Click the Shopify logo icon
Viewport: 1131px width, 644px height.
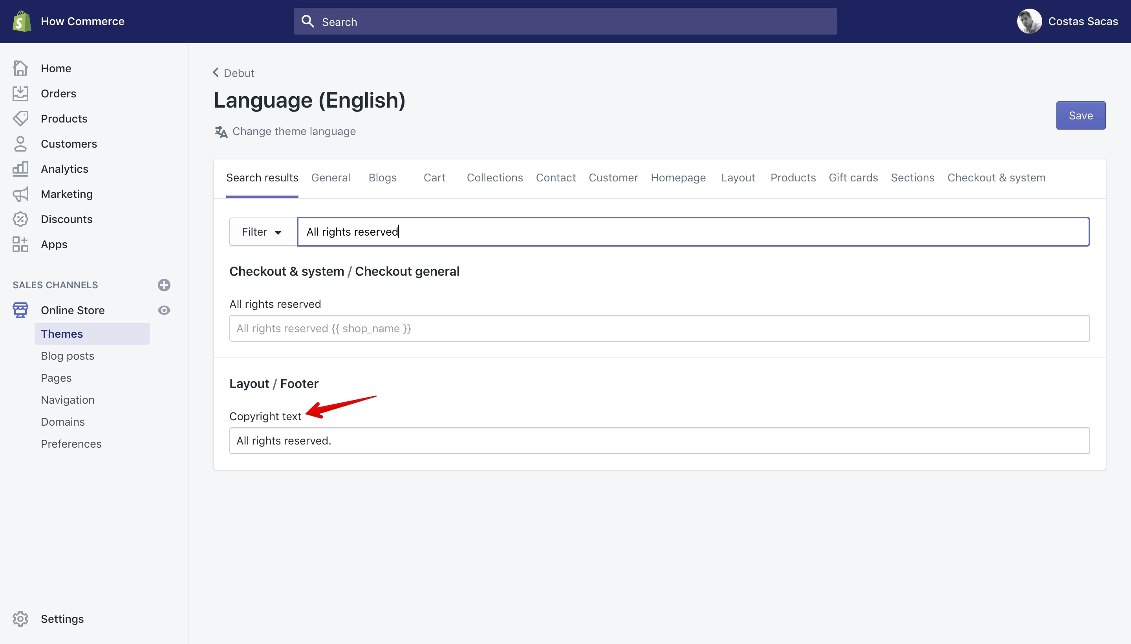click(x=22, y=21)
